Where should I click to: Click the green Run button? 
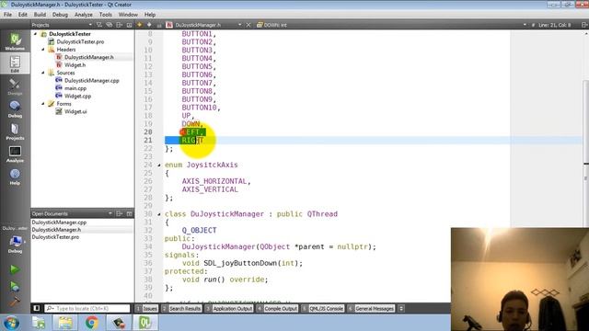pos(15,269)
